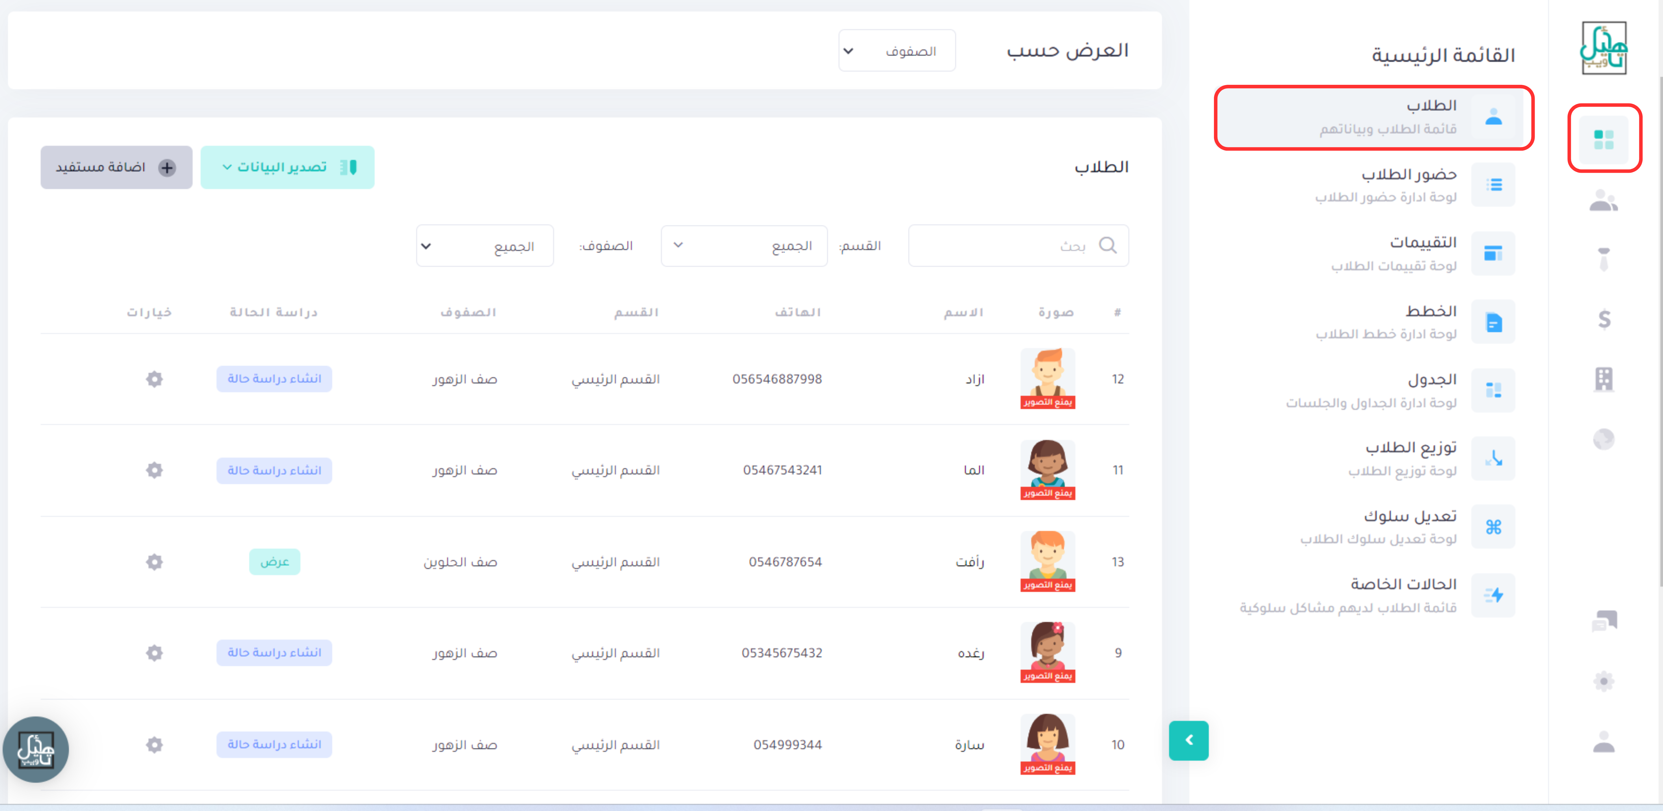Click رغده's student photo thumbnail
1663x811 pixels.
pos(1047,652)
